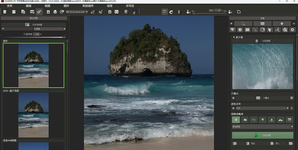Collapse the 放大镜 panel section
This screenshot has width=298, height=150.
(234, 37)
